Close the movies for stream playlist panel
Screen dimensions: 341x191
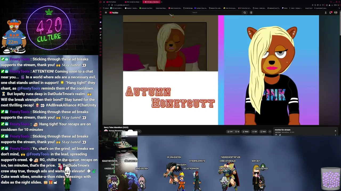(x=335, y=131)
